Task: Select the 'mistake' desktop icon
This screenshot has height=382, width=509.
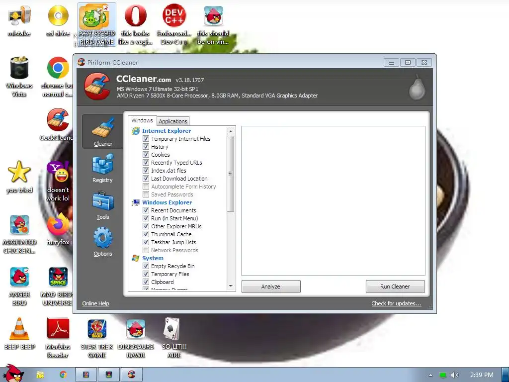Action: [x=19, y=21]
